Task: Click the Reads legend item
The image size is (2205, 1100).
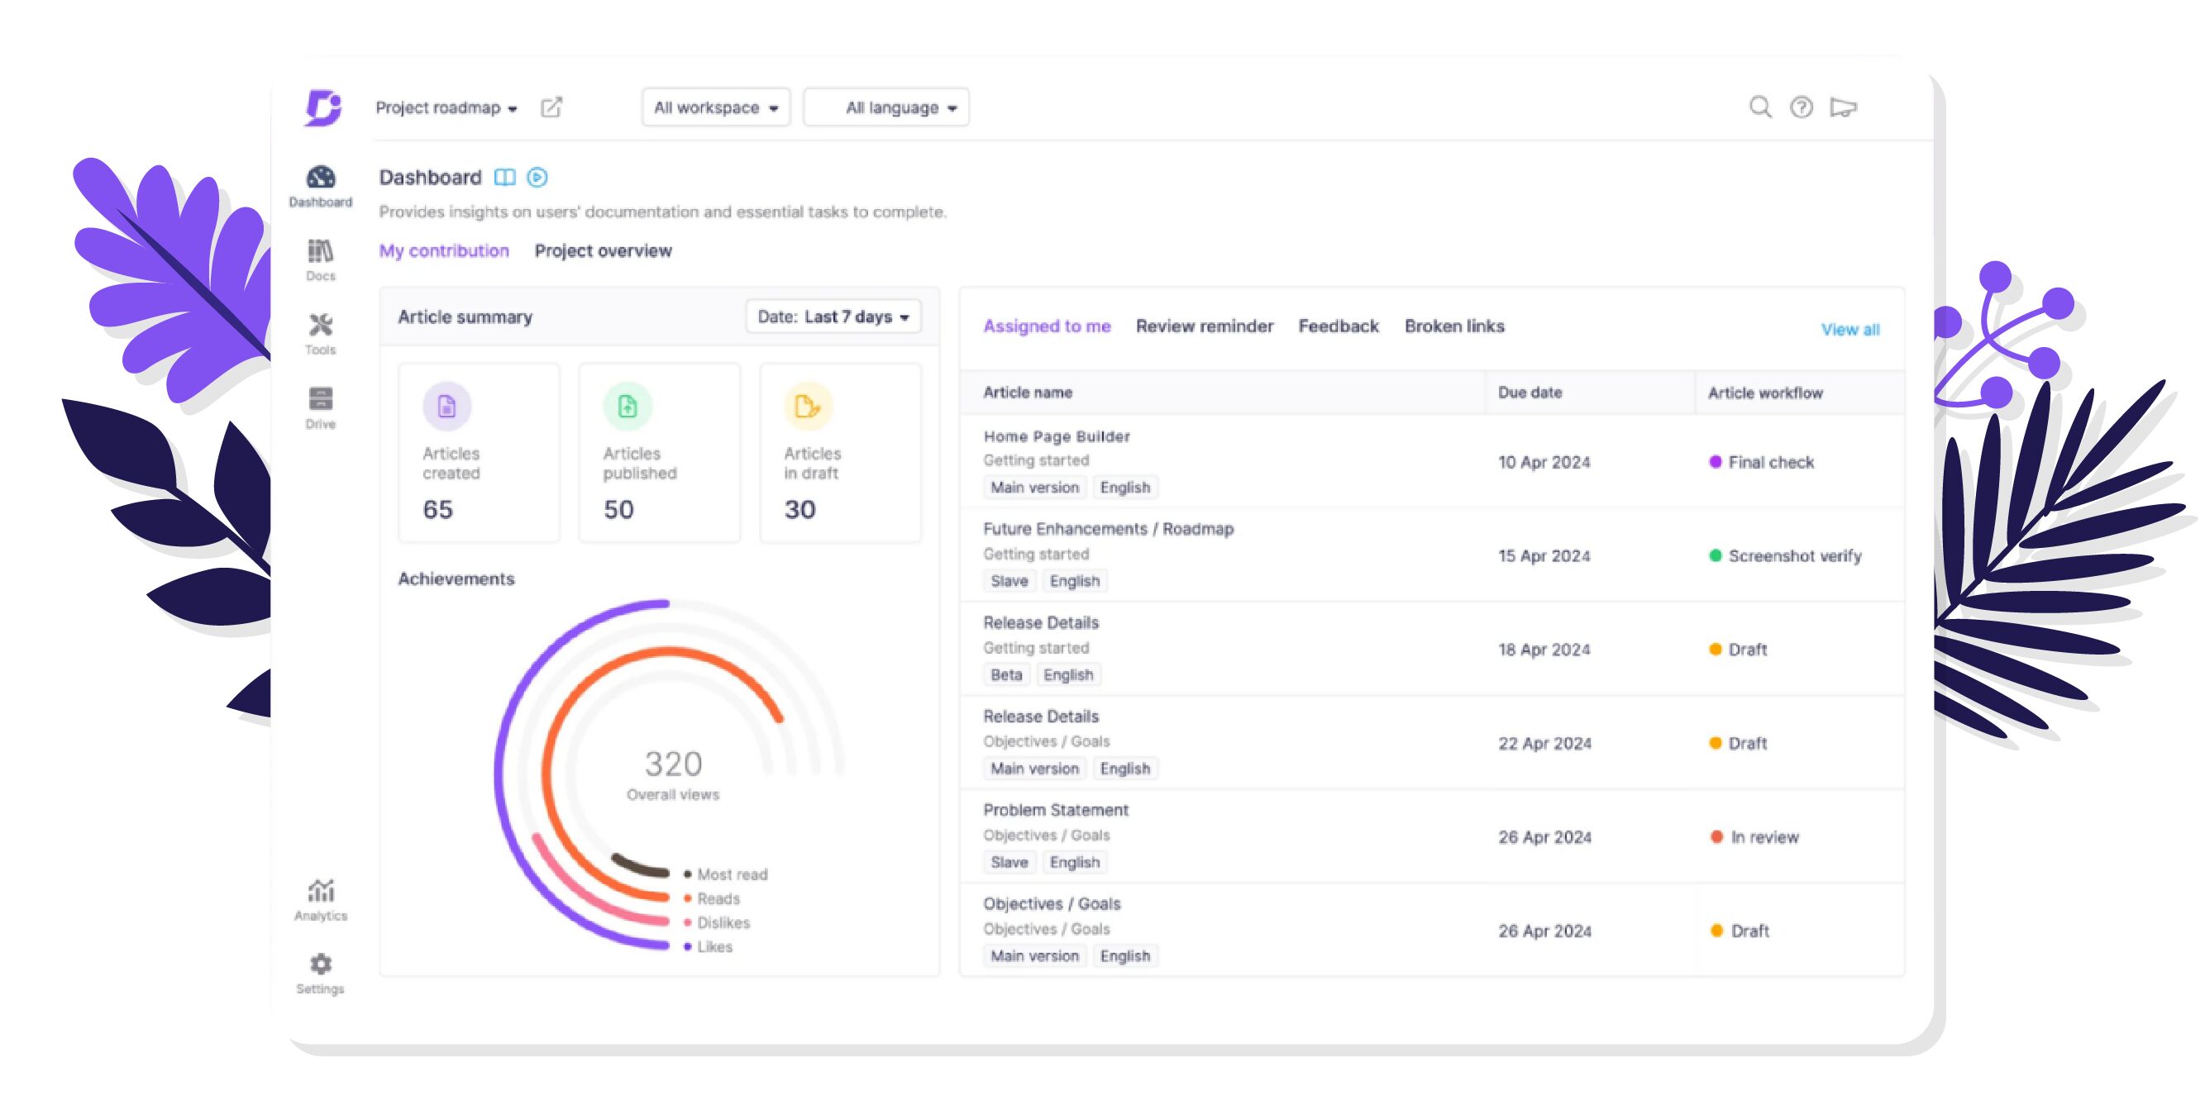Action: point(711,899)
